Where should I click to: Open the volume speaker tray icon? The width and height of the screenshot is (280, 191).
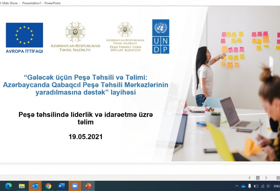pos(268,186)
